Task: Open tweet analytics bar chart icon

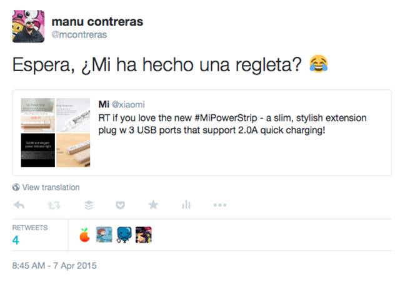Action: click(x=186, y=205)
